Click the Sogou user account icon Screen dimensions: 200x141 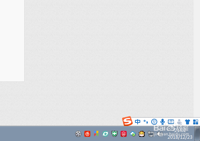[x=179, y=122]
